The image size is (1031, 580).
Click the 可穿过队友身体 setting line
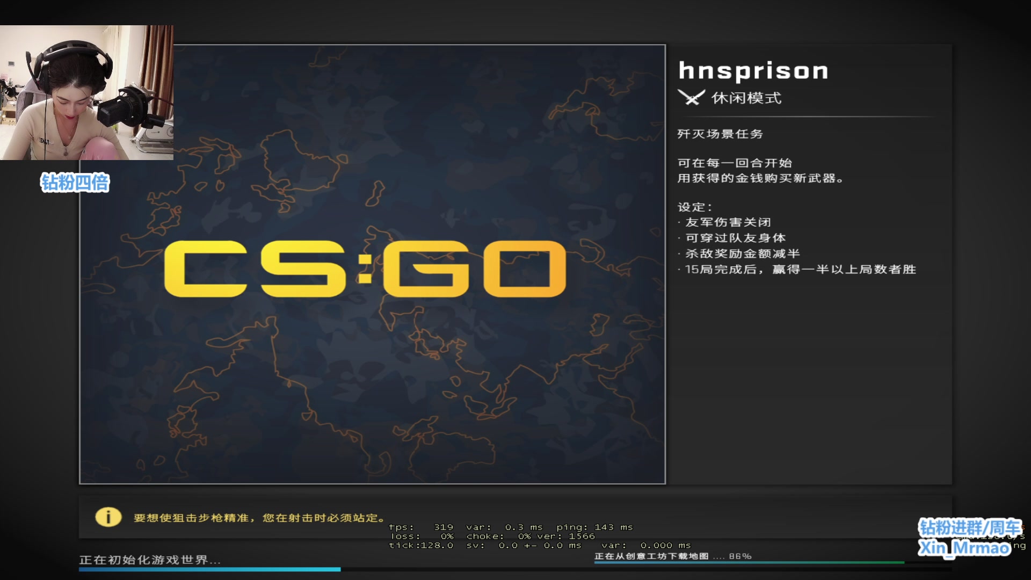coord(732,238)
